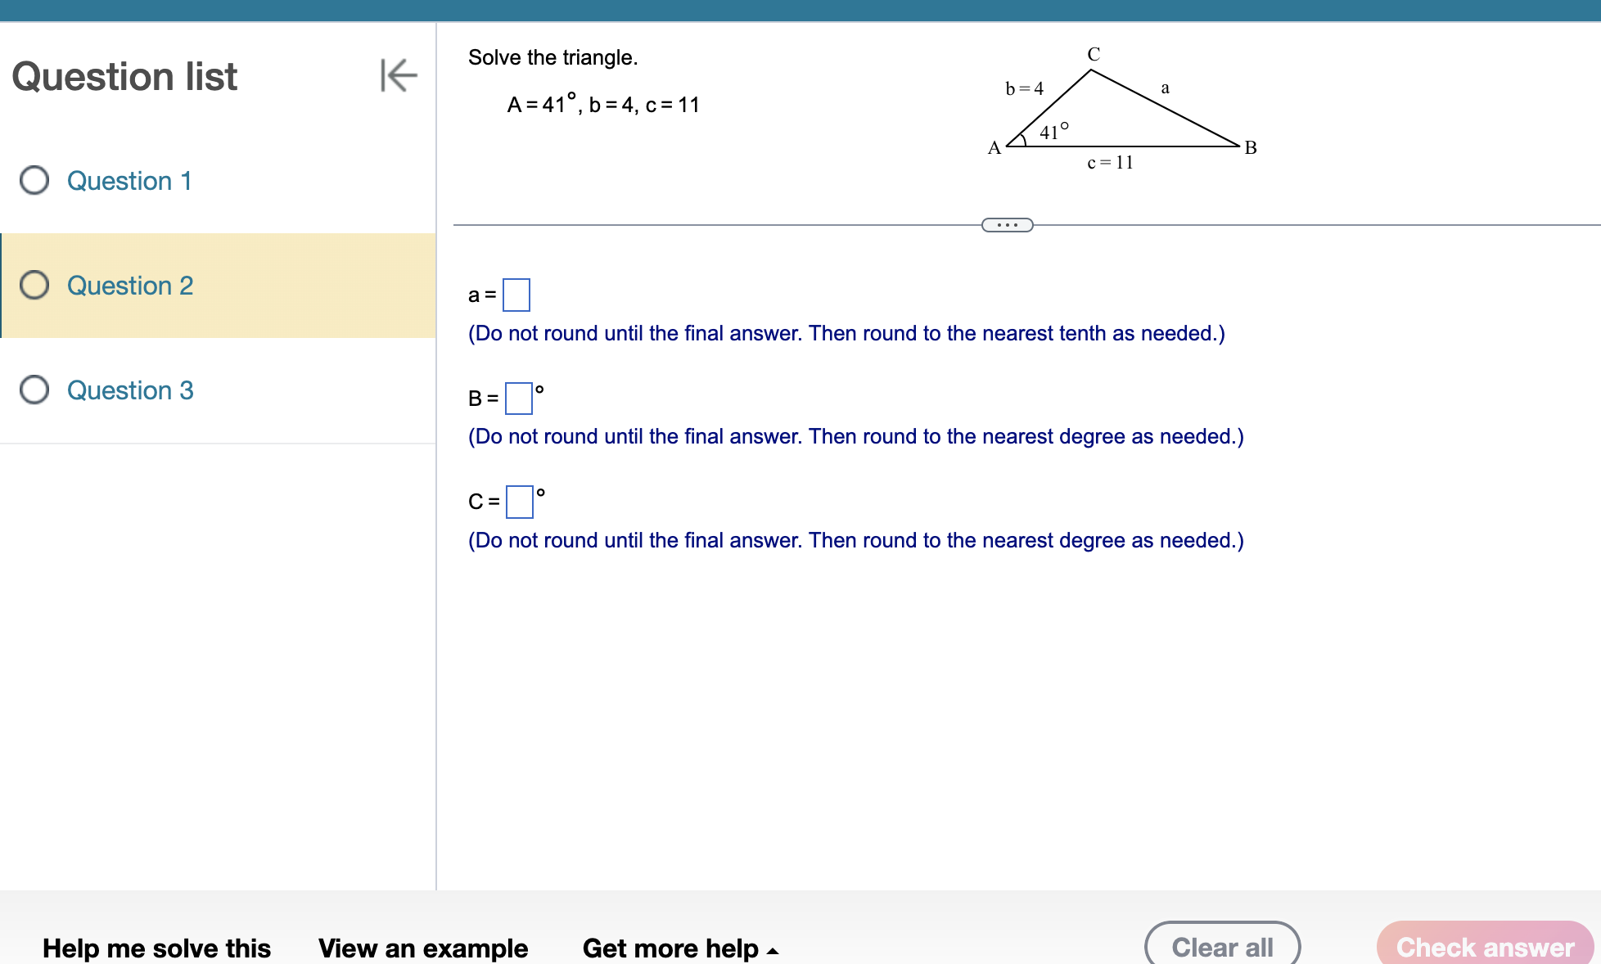Open the Question 1 problem
The image size is (1601, 964).
[x=130, y=181]
